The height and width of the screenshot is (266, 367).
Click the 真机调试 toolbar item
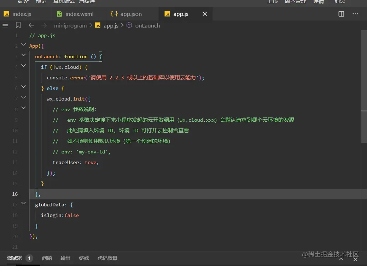(64, 2)
